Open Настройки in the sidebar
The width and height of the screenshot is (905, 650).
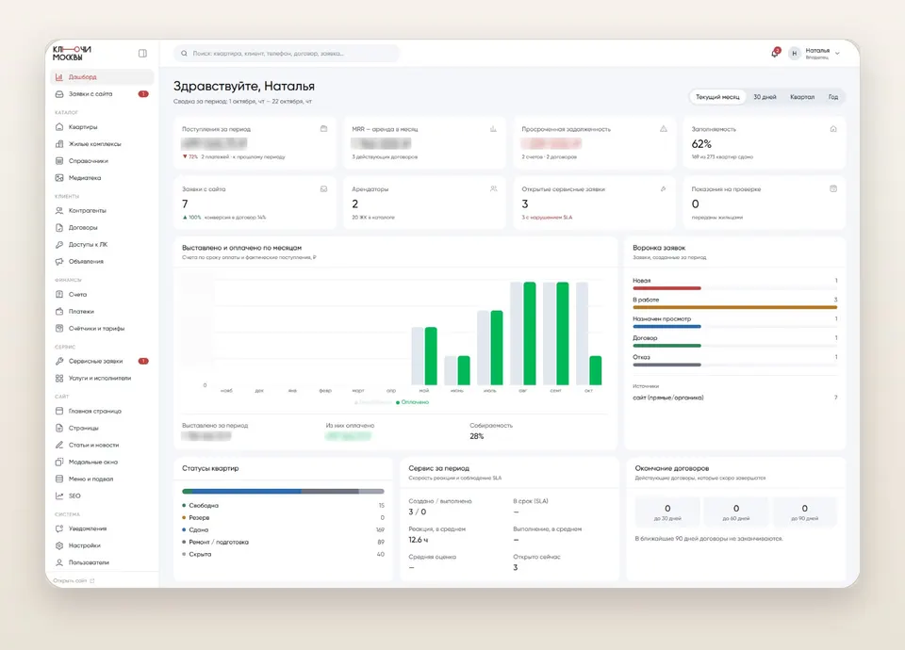click(102, 545)
